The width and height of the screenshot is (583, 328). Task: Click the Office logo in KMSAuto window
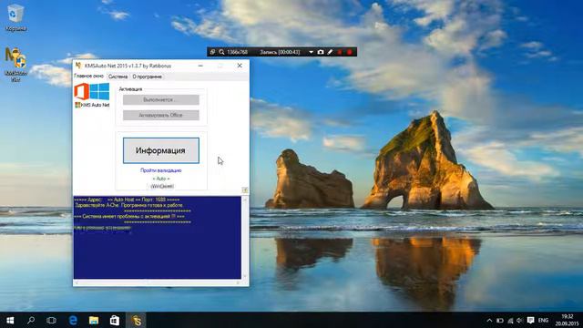(x=81, y=91)
